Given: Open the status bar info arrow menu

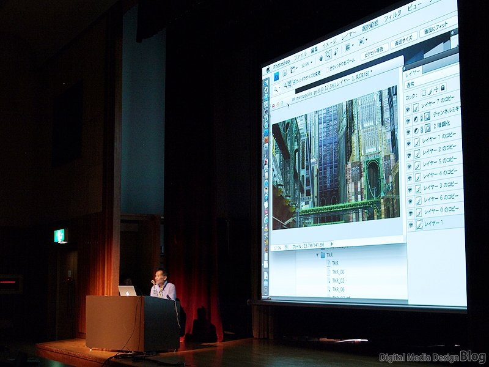Looking at the screenshot, I should [332, 243].
